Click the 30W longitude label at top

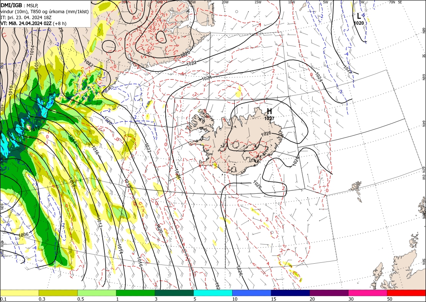pyautogui.click(x=159, y=2)
